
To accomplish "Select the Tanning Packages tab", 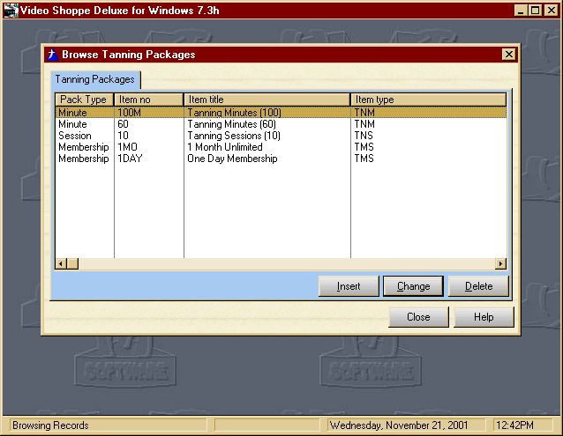I will [95, 79].
